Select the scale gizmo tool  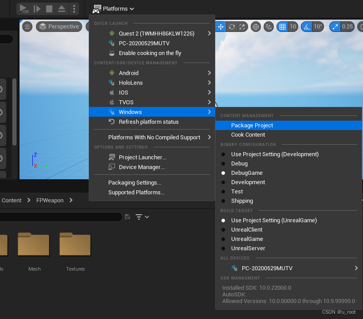point(242,27)
